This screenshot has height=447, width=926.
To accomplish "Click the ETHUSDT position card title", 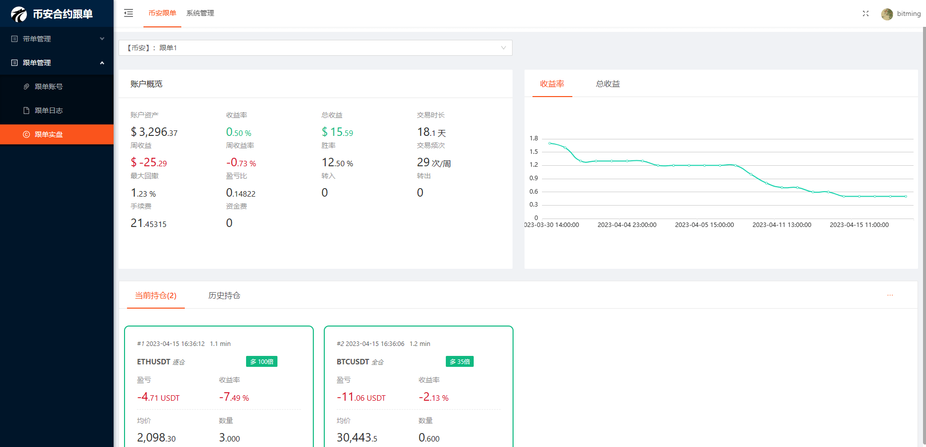I will coord(153,362).
